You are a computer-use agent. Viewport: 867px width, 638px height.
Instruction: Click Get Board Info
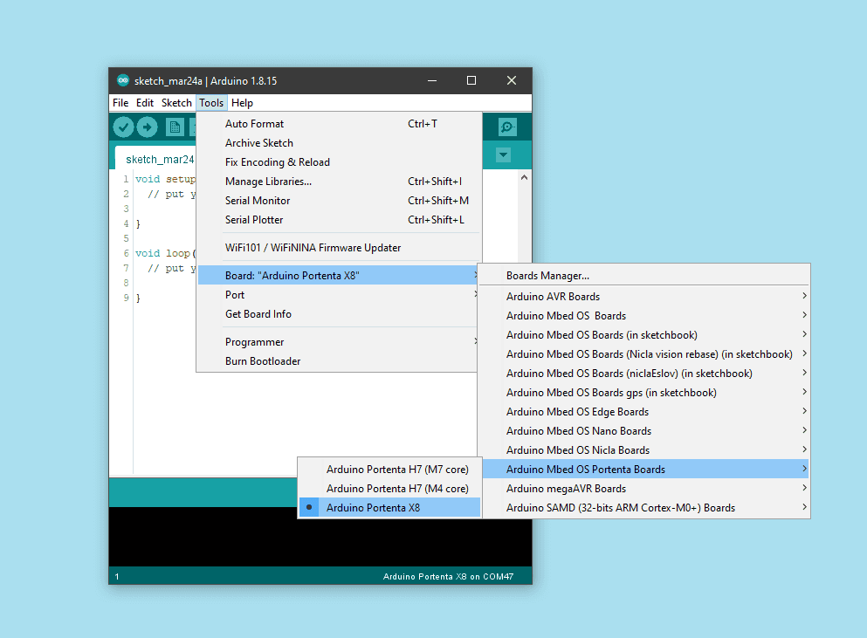pos(338,314)
